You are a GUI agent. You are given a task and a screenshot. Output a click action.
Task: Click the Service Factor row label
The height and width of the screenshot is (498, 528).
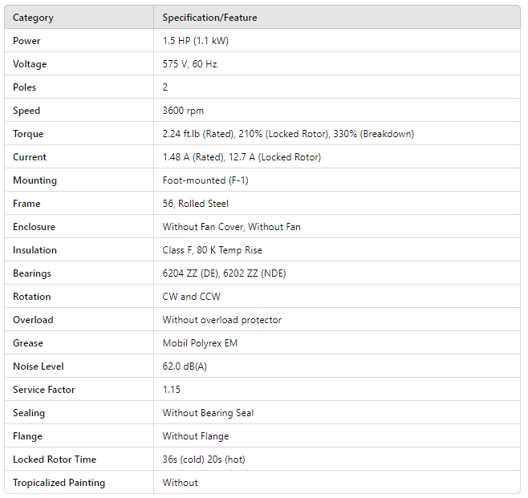[x=43, y=390]
